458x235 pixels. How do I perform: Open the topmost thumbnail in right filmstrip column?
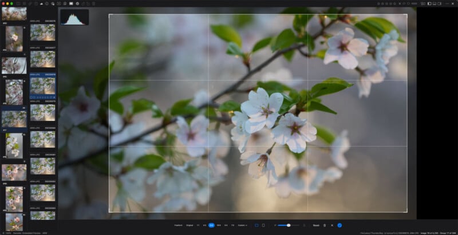click(42, 32)
